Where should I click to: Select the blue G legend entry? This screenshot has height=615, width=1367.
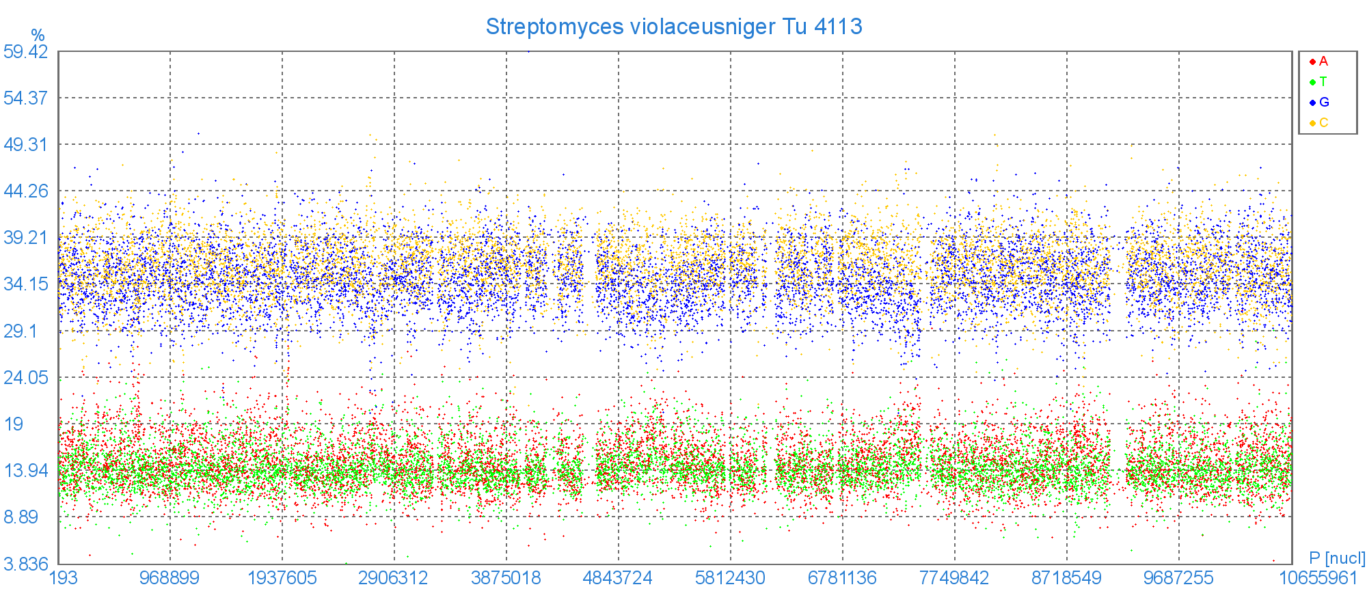click(x=1319, y=102)
